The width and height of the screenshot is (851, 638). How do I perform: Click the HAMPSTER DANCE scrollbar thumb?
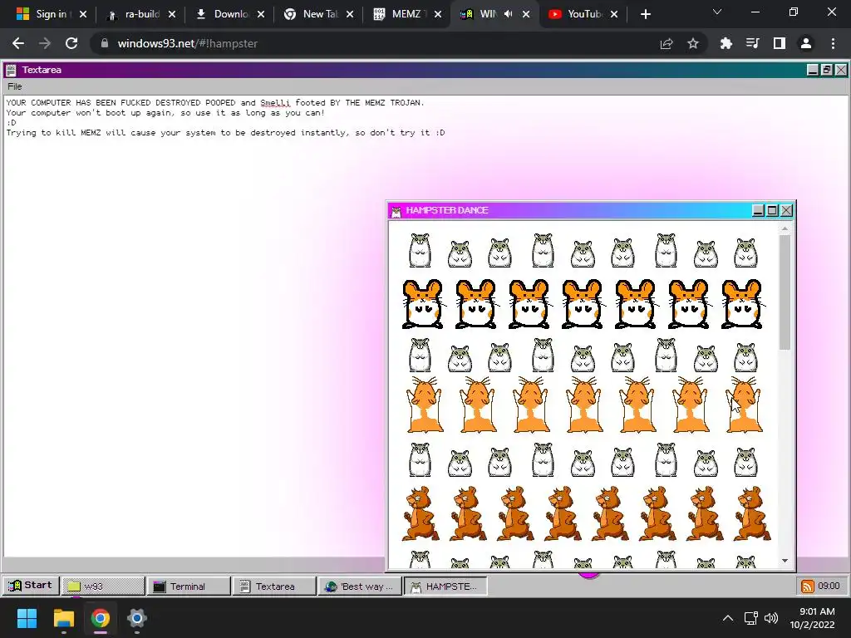(x=785, y=292)
